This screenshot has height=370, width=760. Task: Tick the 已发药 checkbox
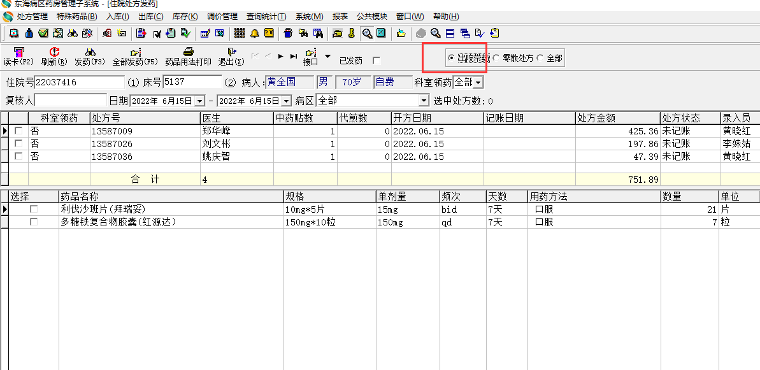[x=376, y=60]
